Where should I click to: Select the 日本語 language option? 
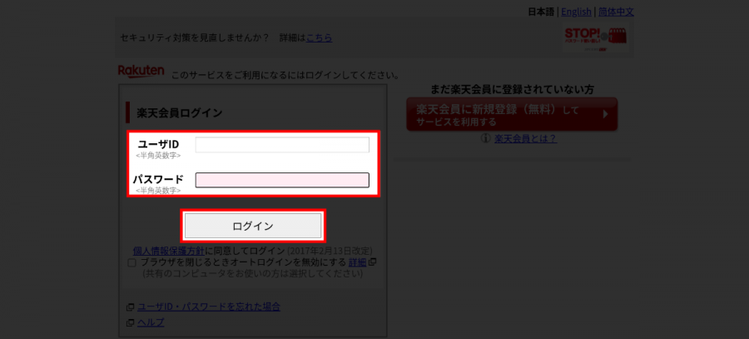coord(541,12)
